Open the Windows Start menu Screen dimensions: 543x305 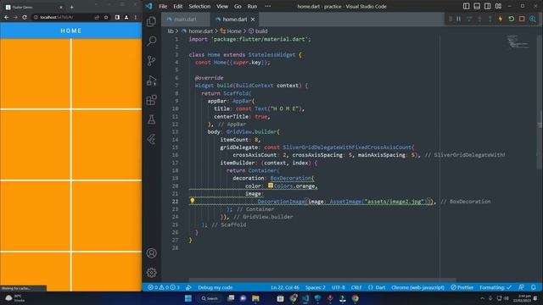(188, 298)
